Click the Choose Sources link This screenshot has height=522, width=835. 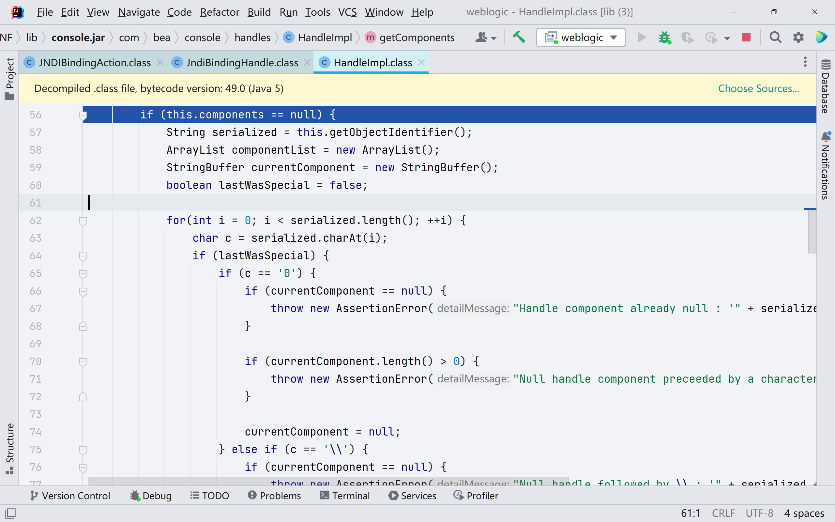tap(759, 88)
